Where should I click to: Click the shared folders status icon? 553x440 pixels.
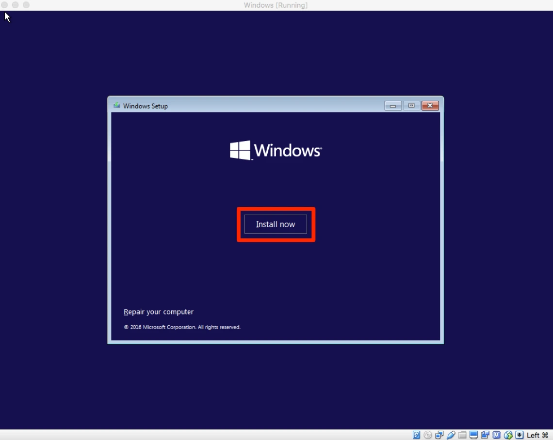462,435
